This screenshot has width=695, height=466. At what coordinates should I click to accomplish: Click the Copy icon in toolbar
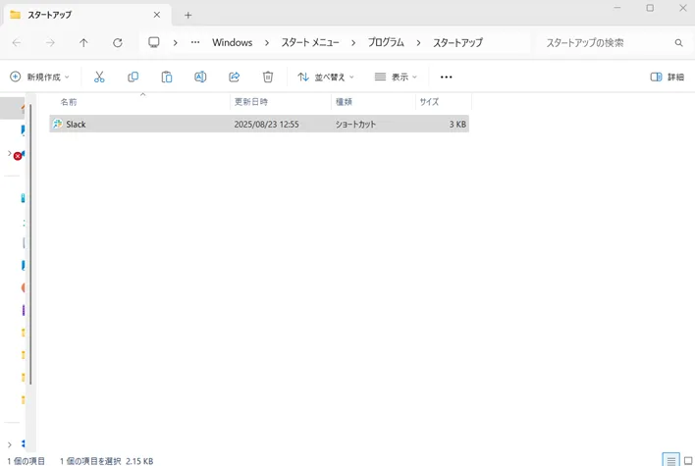134,77
